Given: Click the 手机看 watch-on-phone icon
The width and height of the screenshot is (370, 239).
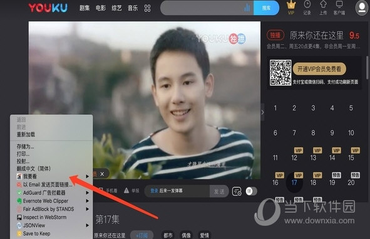Looking at the screenshot, I should pyautogui.click(x=101, y=191).
